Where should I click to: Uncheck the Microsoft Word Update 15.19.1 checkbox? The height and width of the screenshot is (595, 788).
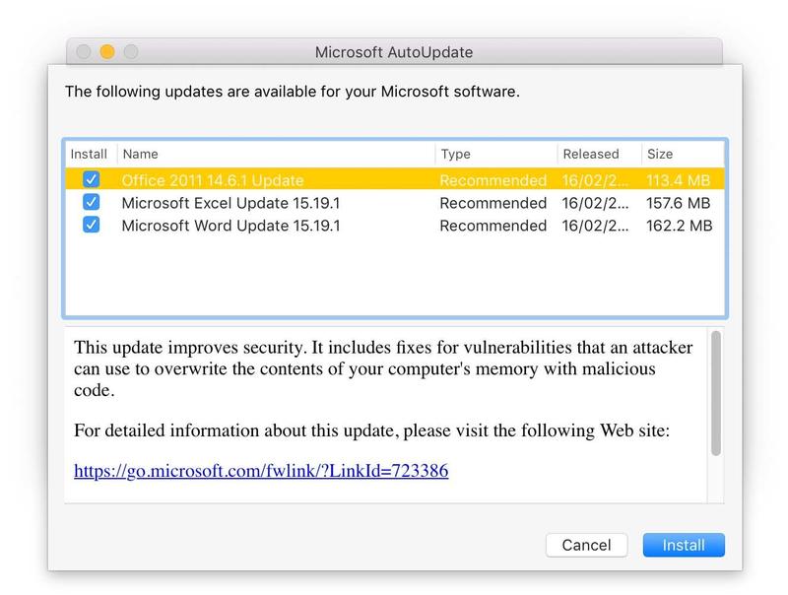(91, 225)
